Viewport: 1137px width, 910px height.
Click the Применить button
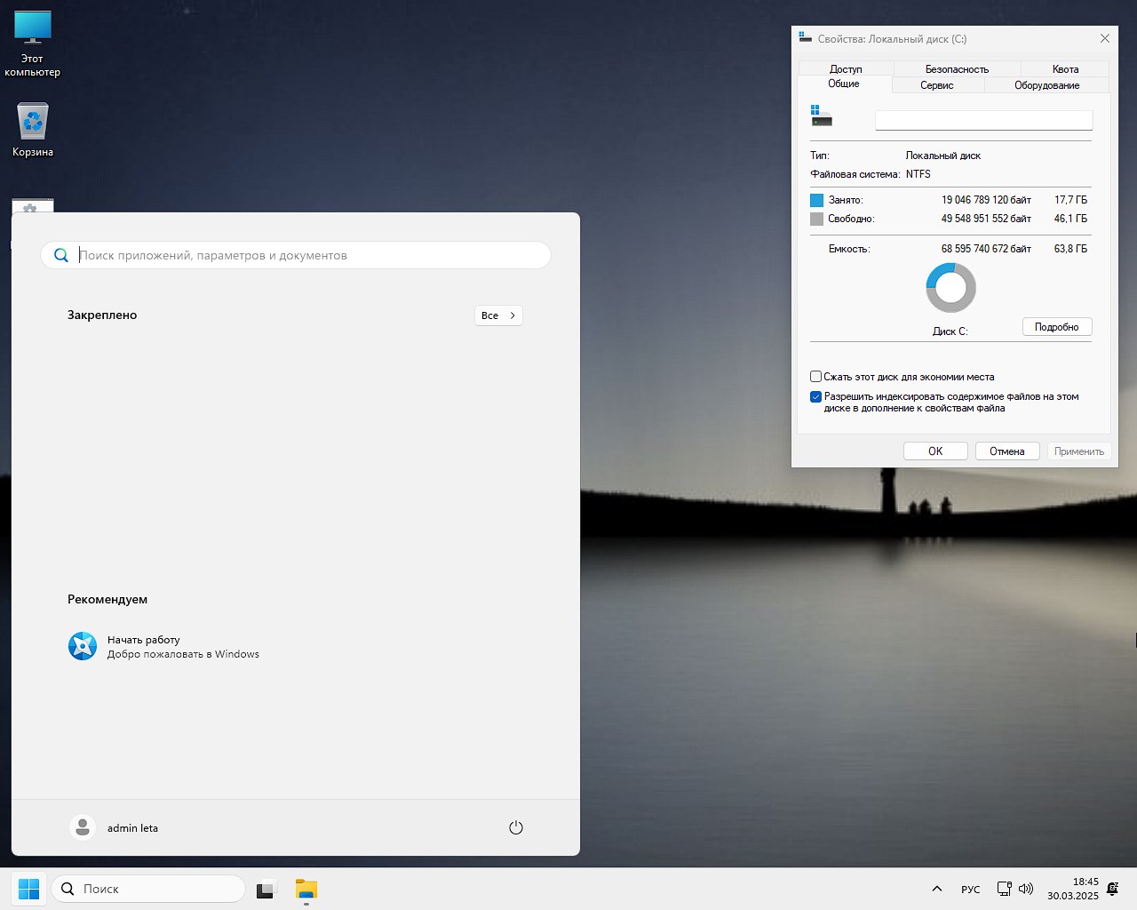pyautogui.click(x=1079, y=451)
